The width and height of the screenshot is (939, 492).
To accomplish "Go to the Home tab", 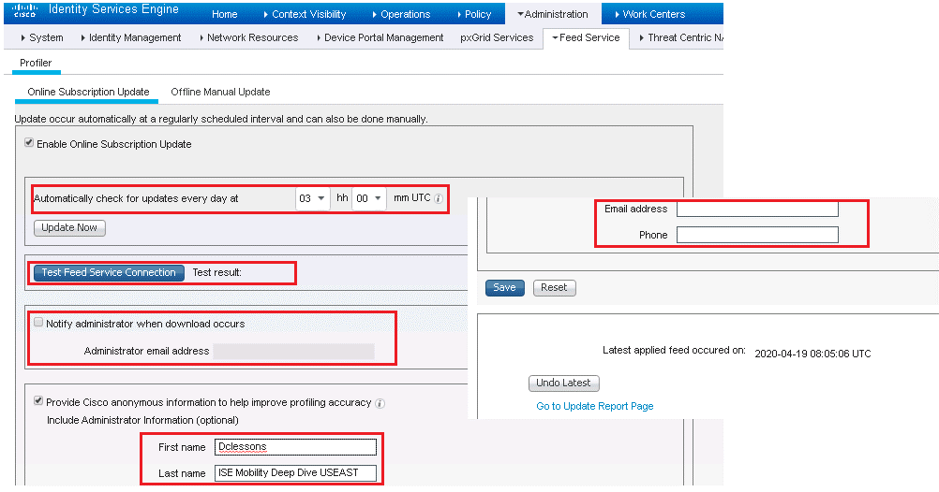I will (x=225, y=14).
